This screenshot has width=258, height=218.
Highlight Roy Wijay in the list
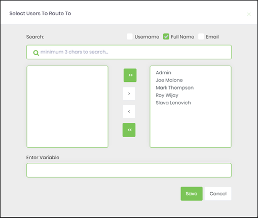pos(167,95)
